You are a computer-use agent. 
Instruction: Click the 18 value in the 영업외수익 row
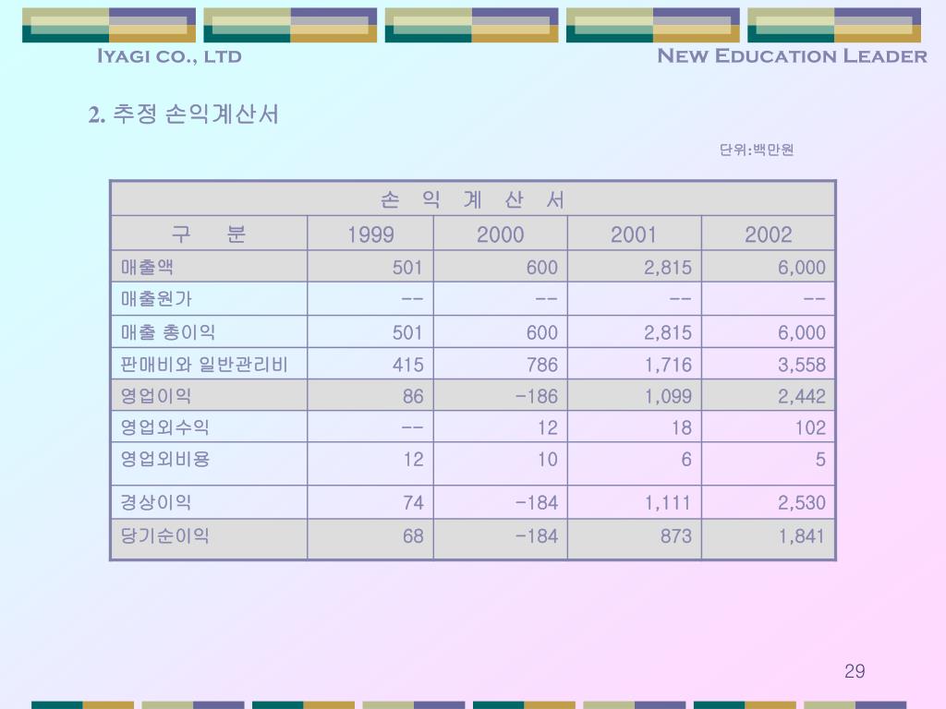click(682, 428)
